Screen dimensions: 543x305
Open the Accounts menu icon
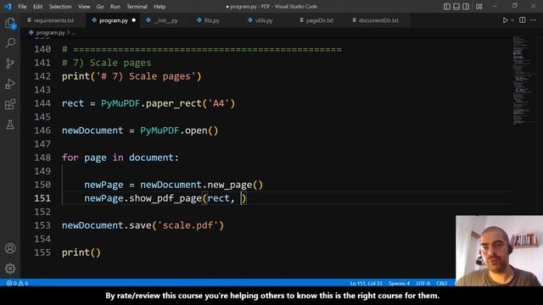coord(10,248)
